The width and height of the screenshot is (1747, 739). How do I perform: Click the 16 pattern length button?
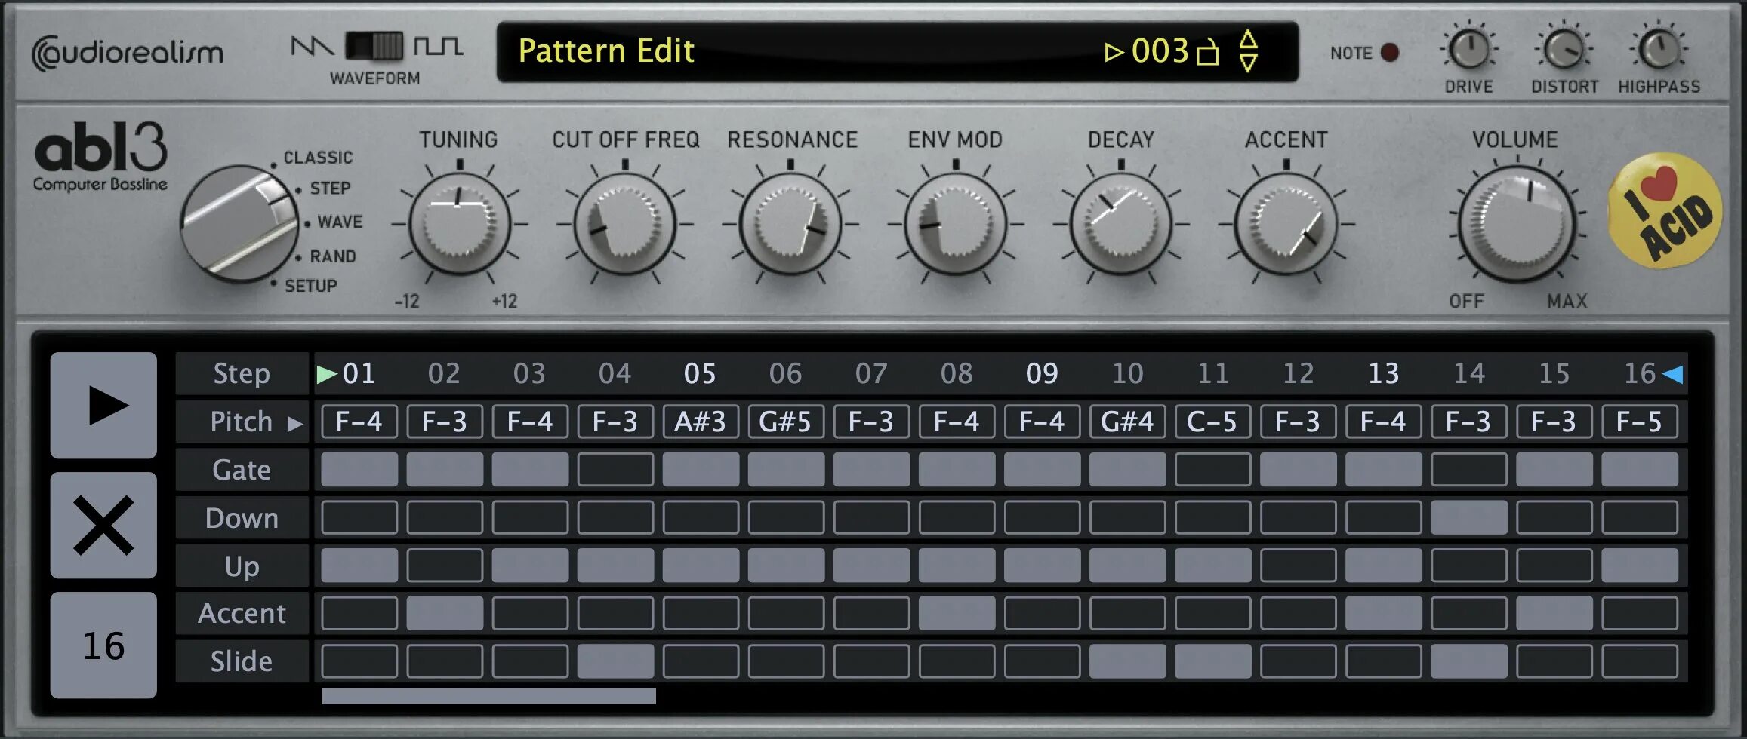click(103, 645)
